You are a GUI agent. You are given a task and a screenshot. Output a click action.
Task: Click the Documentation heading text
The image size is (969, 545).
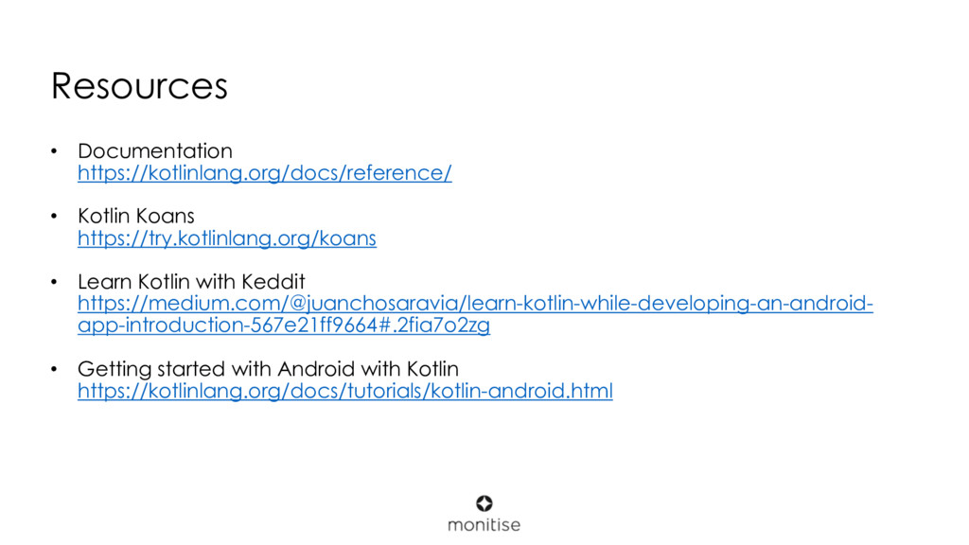(155, 150)
